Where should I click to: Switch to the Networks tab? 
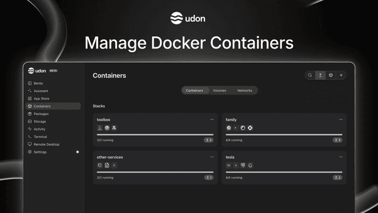click(245, 91)
